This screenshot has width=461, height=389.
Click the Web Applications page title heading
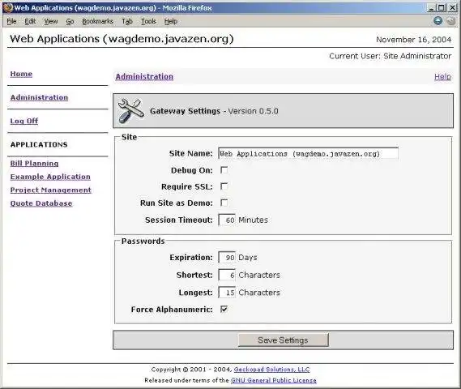coord(122,39)
